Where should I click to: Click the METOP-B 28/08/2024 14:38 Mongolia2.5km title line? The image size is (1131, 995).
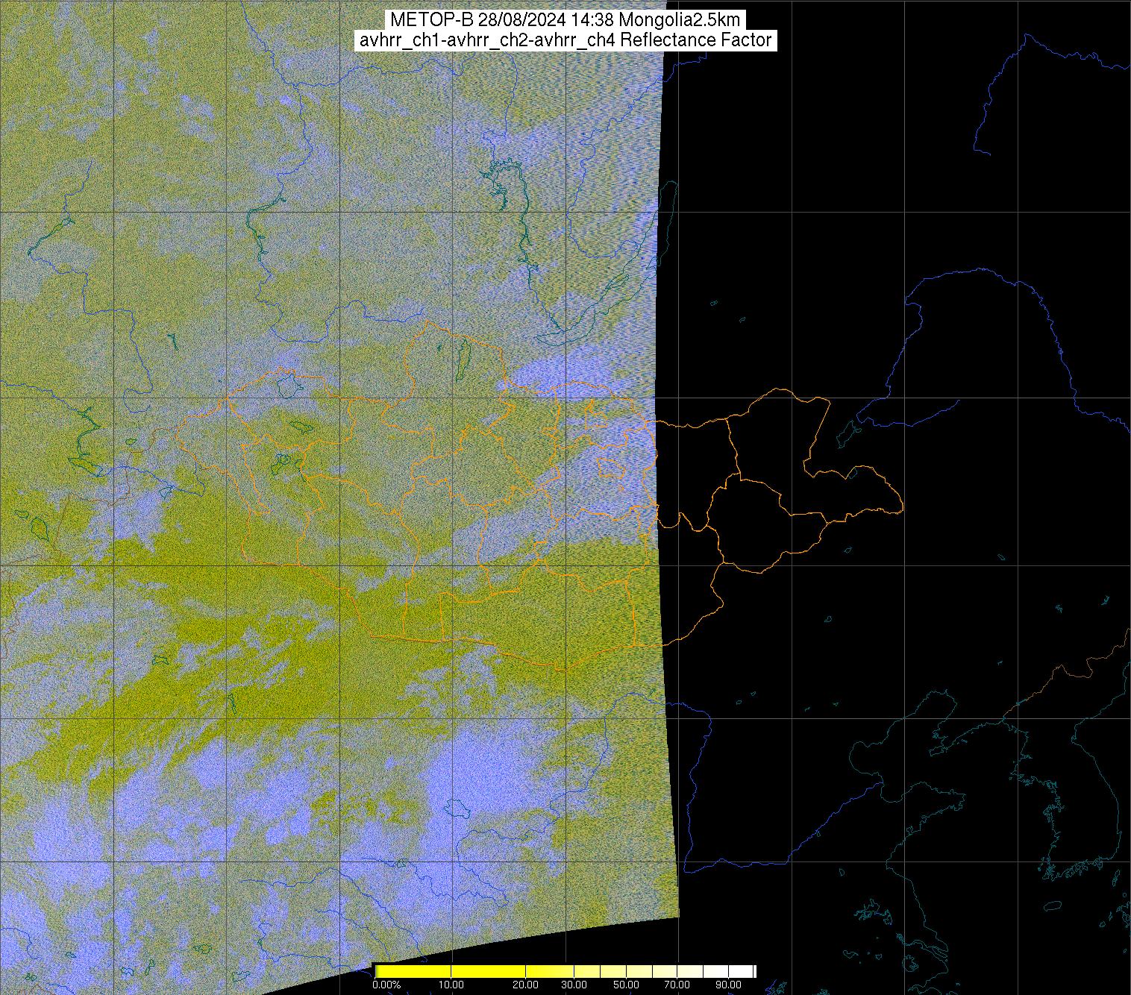click(565, 20)
